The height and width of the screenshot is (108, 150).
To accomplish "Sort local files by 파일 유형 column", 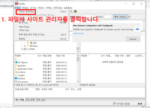I will [x=48, y=56].
